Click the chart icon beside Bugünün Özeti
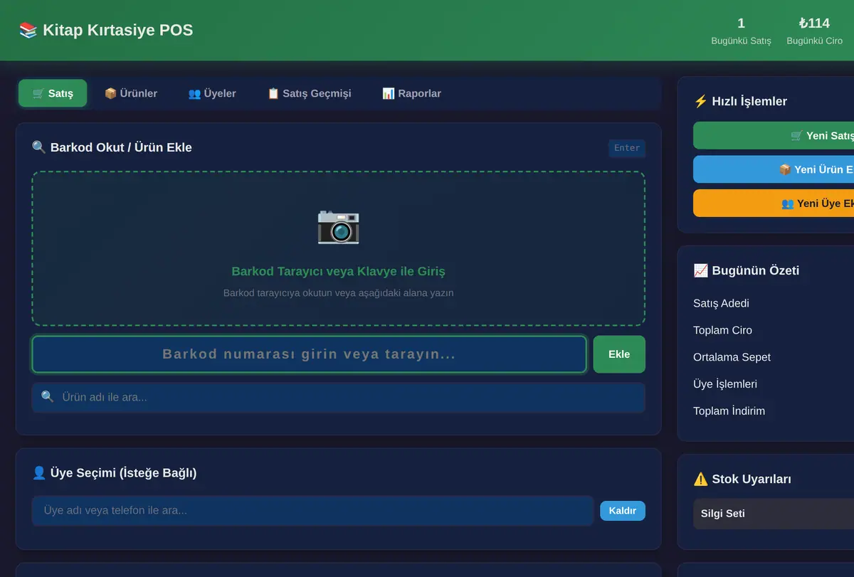The height and width of the screenshot is (577, 854). coord(700,270)
